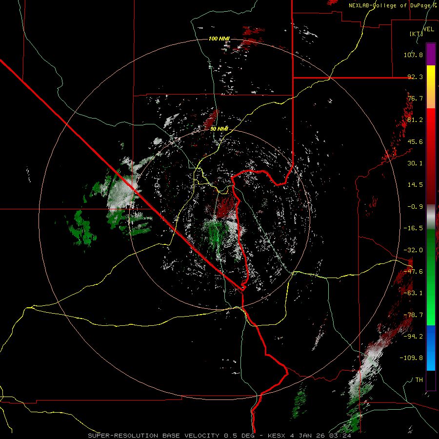The height and width of the screenshot is (439, 439).
Task: Select the 45.6 velocity scale value
Action: (x=415, y=141)
